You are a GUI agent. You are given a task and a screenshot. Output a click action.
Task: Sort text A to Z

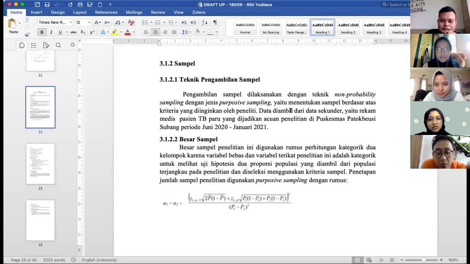(x=205, y=22)
